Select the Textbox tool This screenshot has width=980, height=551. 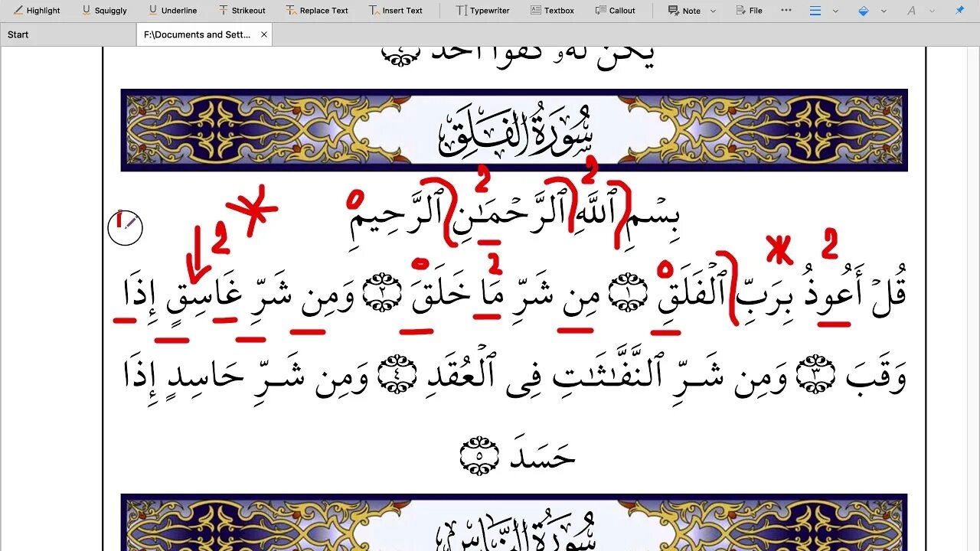(551, 11)
